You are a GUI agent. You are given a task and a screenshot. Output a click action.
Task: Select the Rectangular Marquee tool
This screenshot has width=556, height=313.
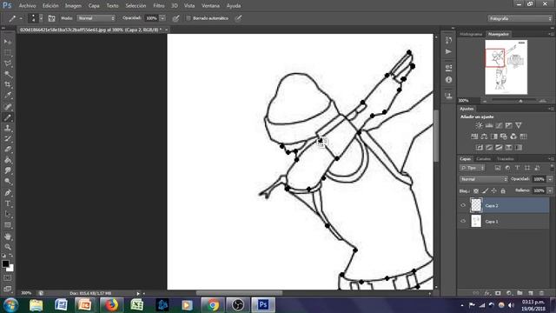(x=8, y=52)
